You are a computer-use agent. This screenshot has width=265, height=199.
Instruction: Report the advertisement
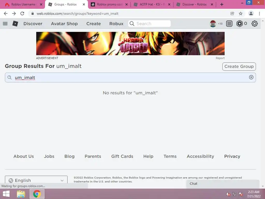(x=220, y=58)
